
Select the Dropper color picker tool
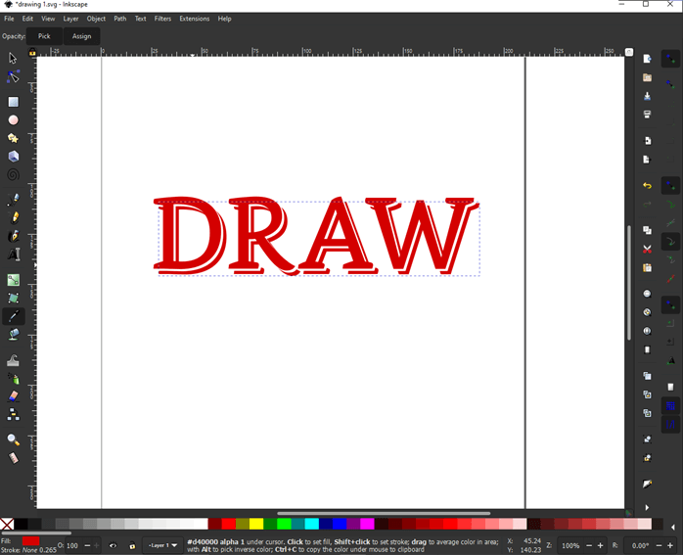click(x=13, y=316)
